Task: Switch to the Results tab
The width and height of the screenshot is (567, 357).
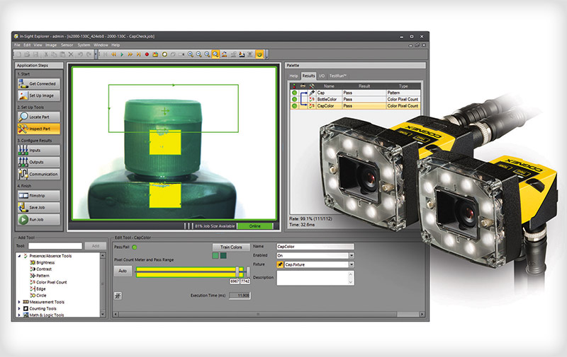Action: (308, 76)
